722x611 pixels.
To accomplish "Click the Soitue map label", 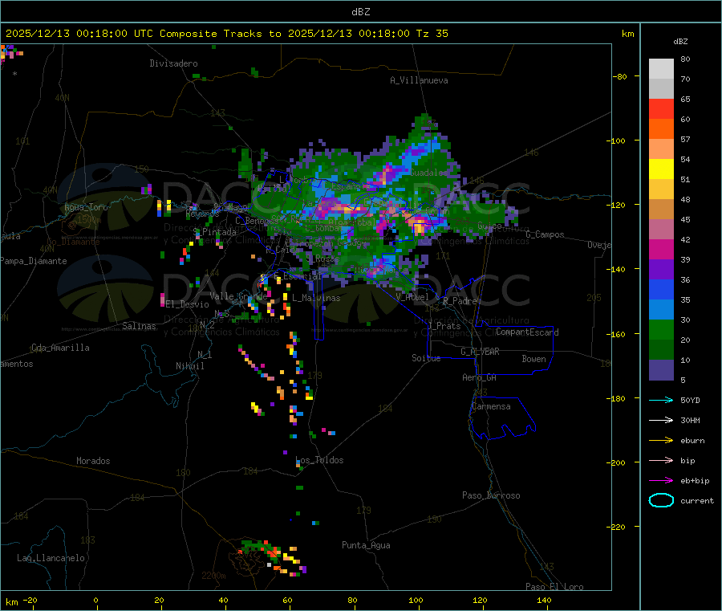I will click(x=426, y=358).
